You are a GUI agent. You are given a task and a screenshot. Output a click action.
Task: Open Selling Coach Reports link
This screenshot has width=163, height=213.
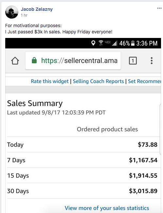[x=98, y=81]
